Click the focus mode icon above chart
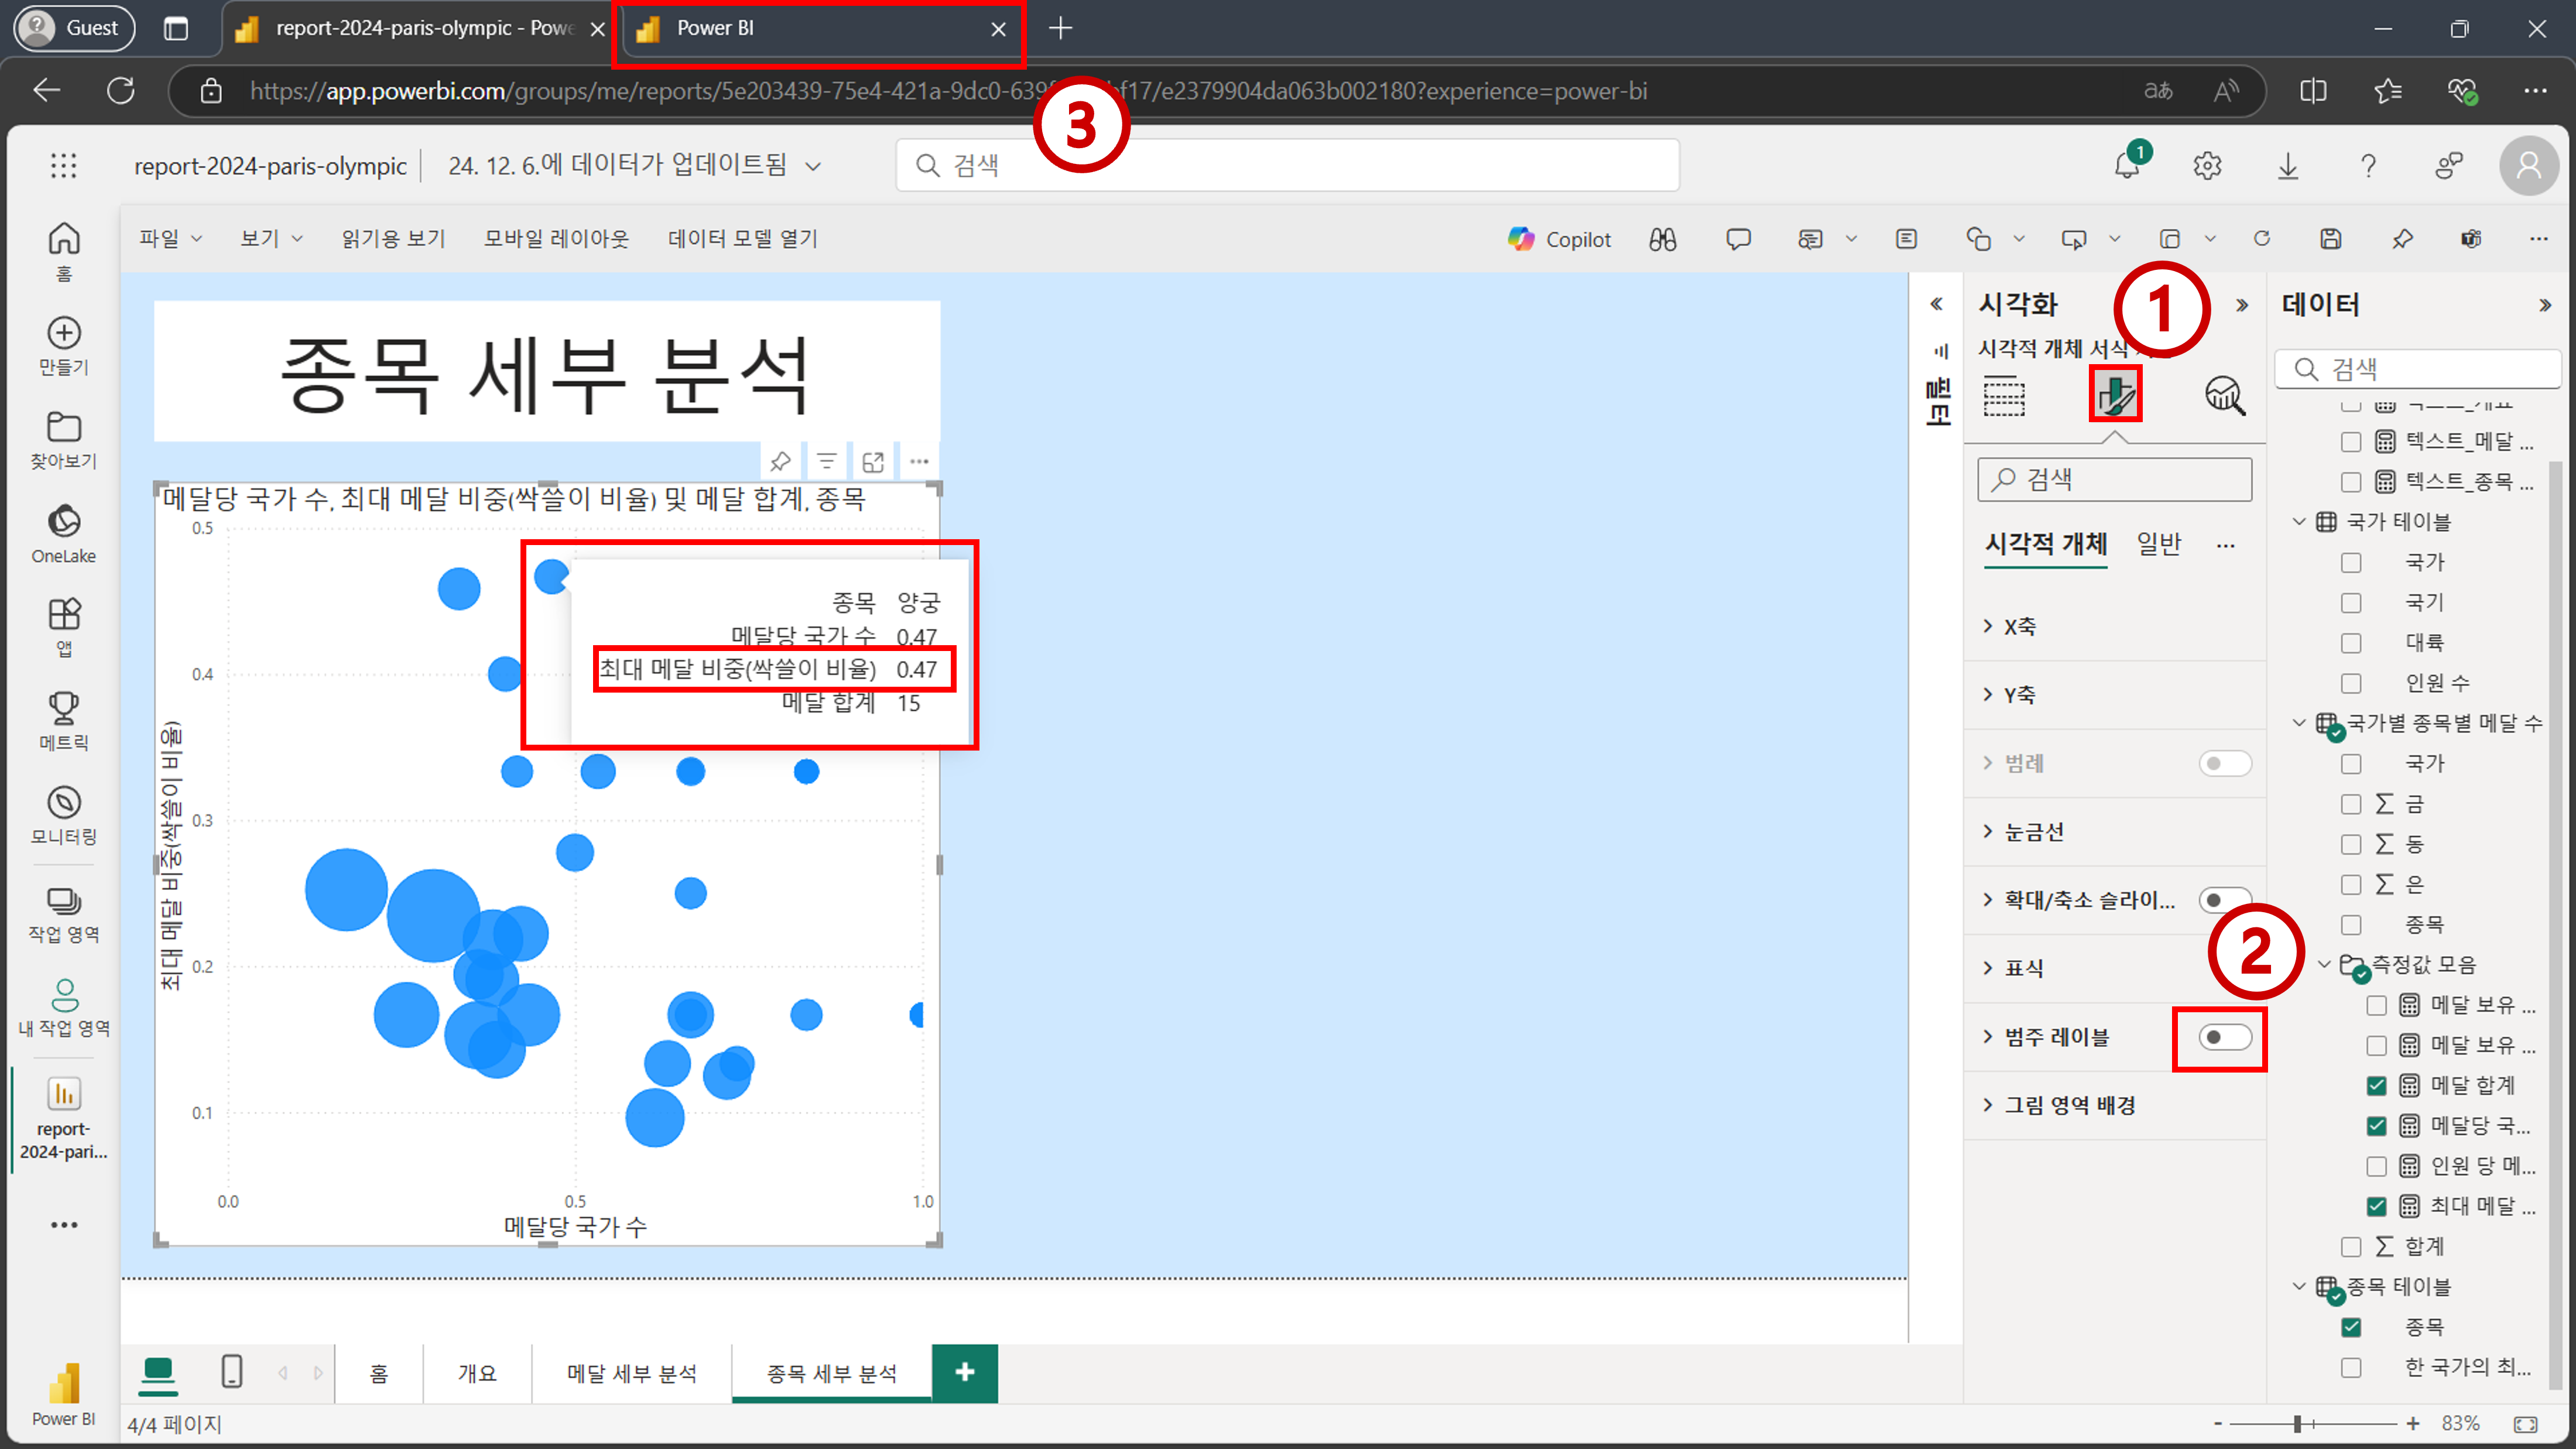Screen dimensions: 2576x1449 tap(873, 461)
